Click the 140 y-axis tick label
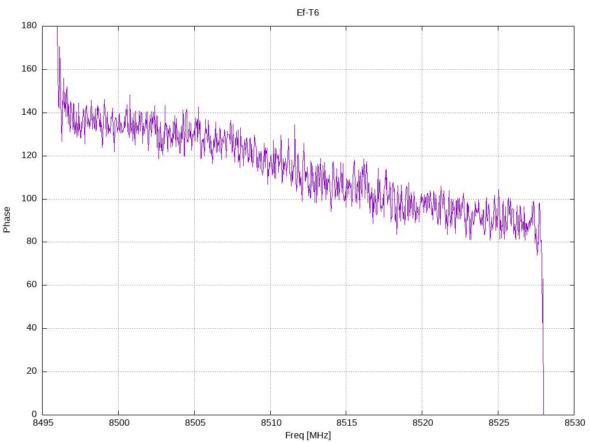 point(29,112)
